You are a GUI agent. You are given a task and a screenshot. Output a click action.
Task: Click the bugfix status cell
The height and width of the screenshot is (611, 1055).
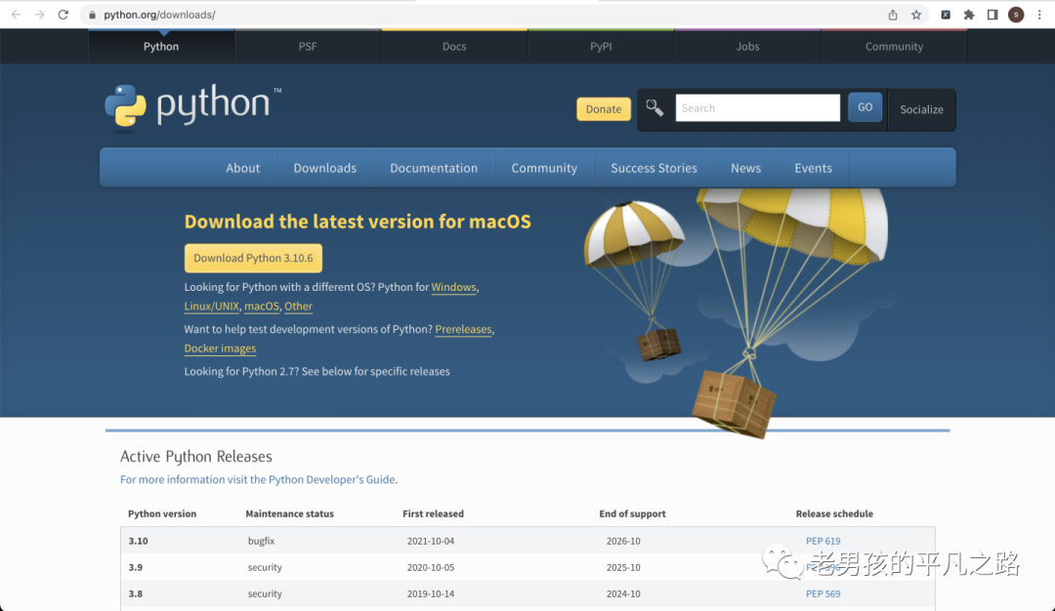(261, 541)
